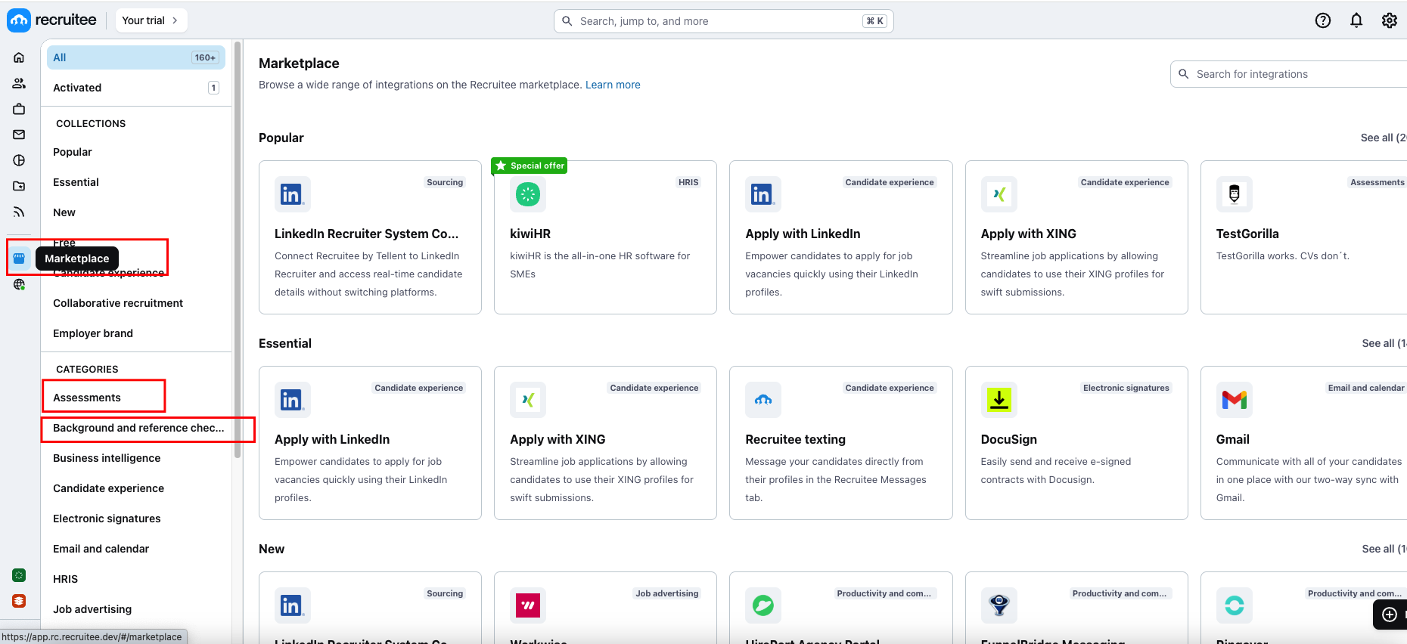Select the Employer brand collection
This screenshot has width=1407, height=644.
point(93,333)
